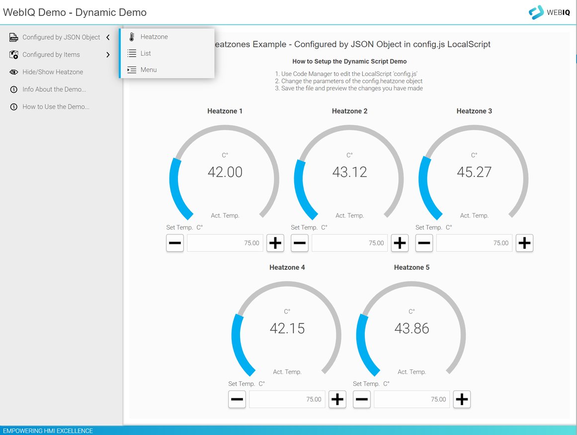Viewport: 577px width, 435px height.
Task: Increase Heatzone 3 set temperature with plus button
Action: point(524,243)
